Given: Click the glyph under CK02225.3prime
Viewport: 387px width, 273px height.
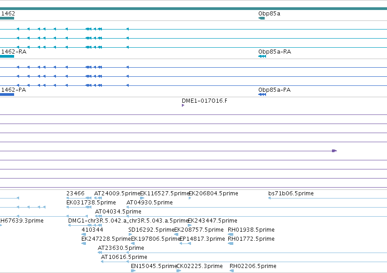Looking at the screenshot, I should coord(179,271).
